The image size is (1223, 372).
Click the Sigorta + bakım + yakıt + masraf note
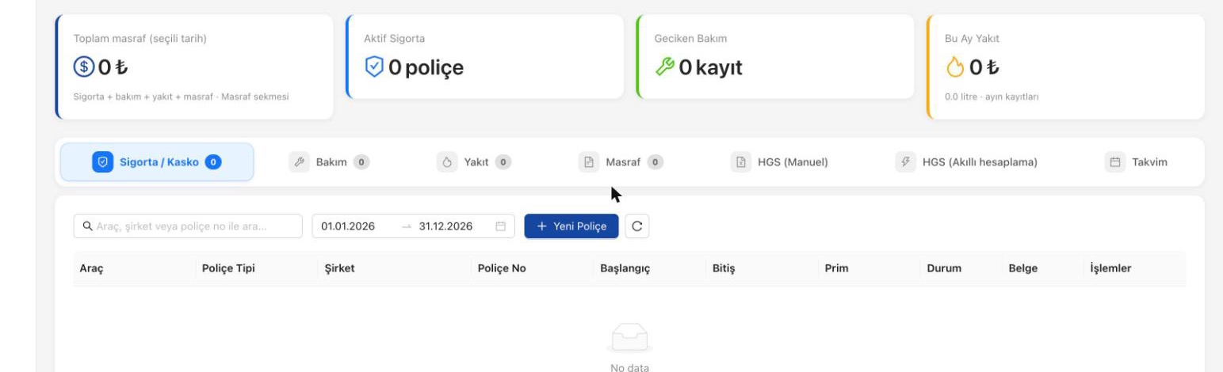[x=182, y=97]
